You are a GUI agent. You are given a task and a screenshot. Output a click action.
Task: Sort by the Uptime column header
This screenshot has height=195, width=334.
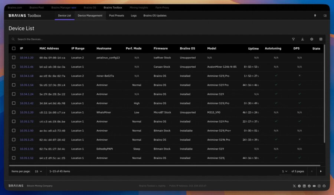[x=253, y=48]
